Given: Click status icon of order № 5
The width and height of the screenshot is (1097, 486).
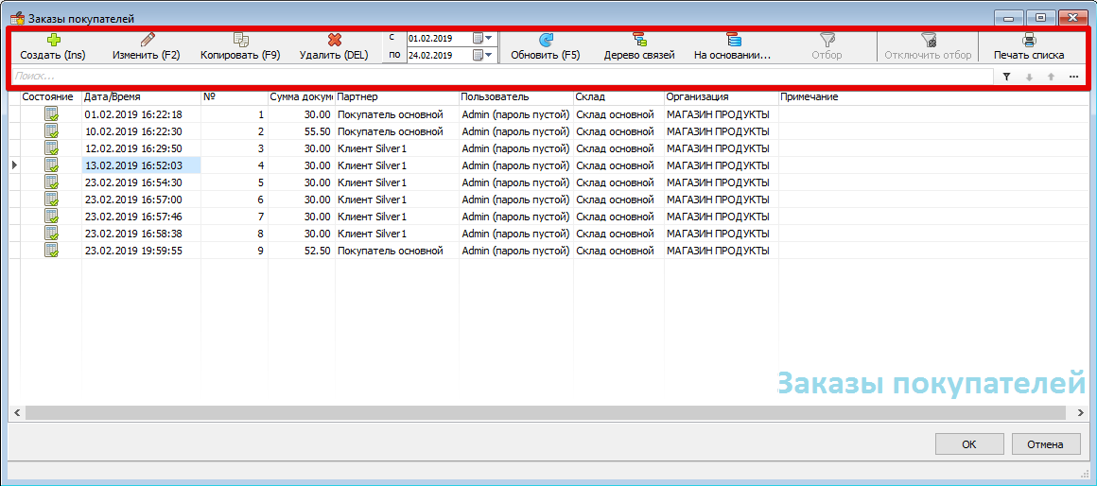Looking at the screenshot, I should pos(51,182).
